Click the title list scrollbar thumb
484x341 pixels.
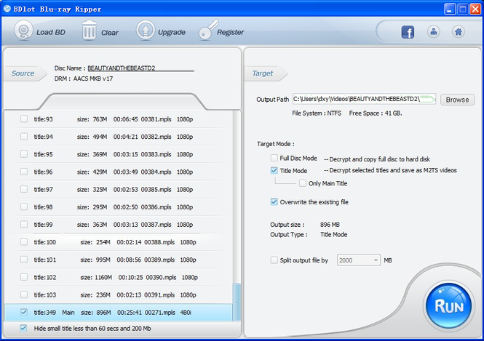tap(237, 302)
